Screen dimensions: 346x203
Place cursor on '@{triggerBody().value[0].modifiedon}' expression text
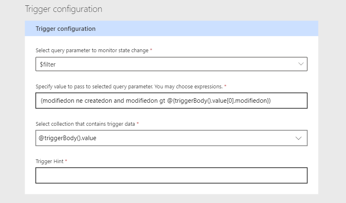point(219,101)
